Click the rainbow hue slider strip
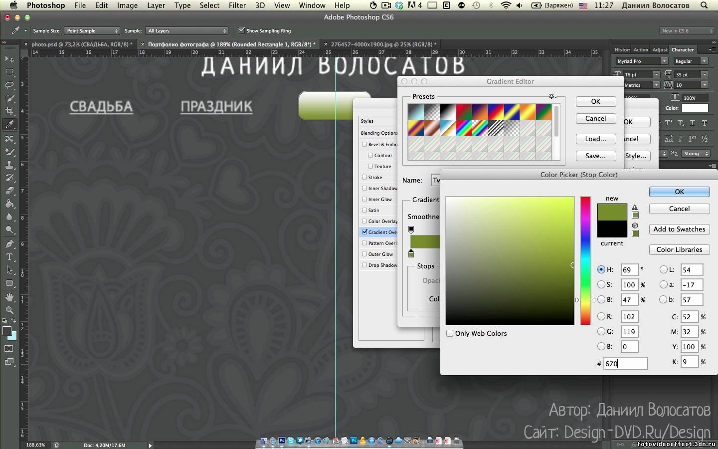 pos(585,259)
